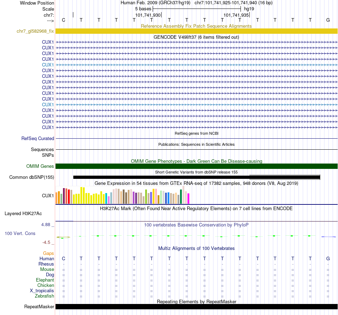Click the Layered H3K27Ac label
Screen dimensions: 338x315
click(x=23, y=214)
